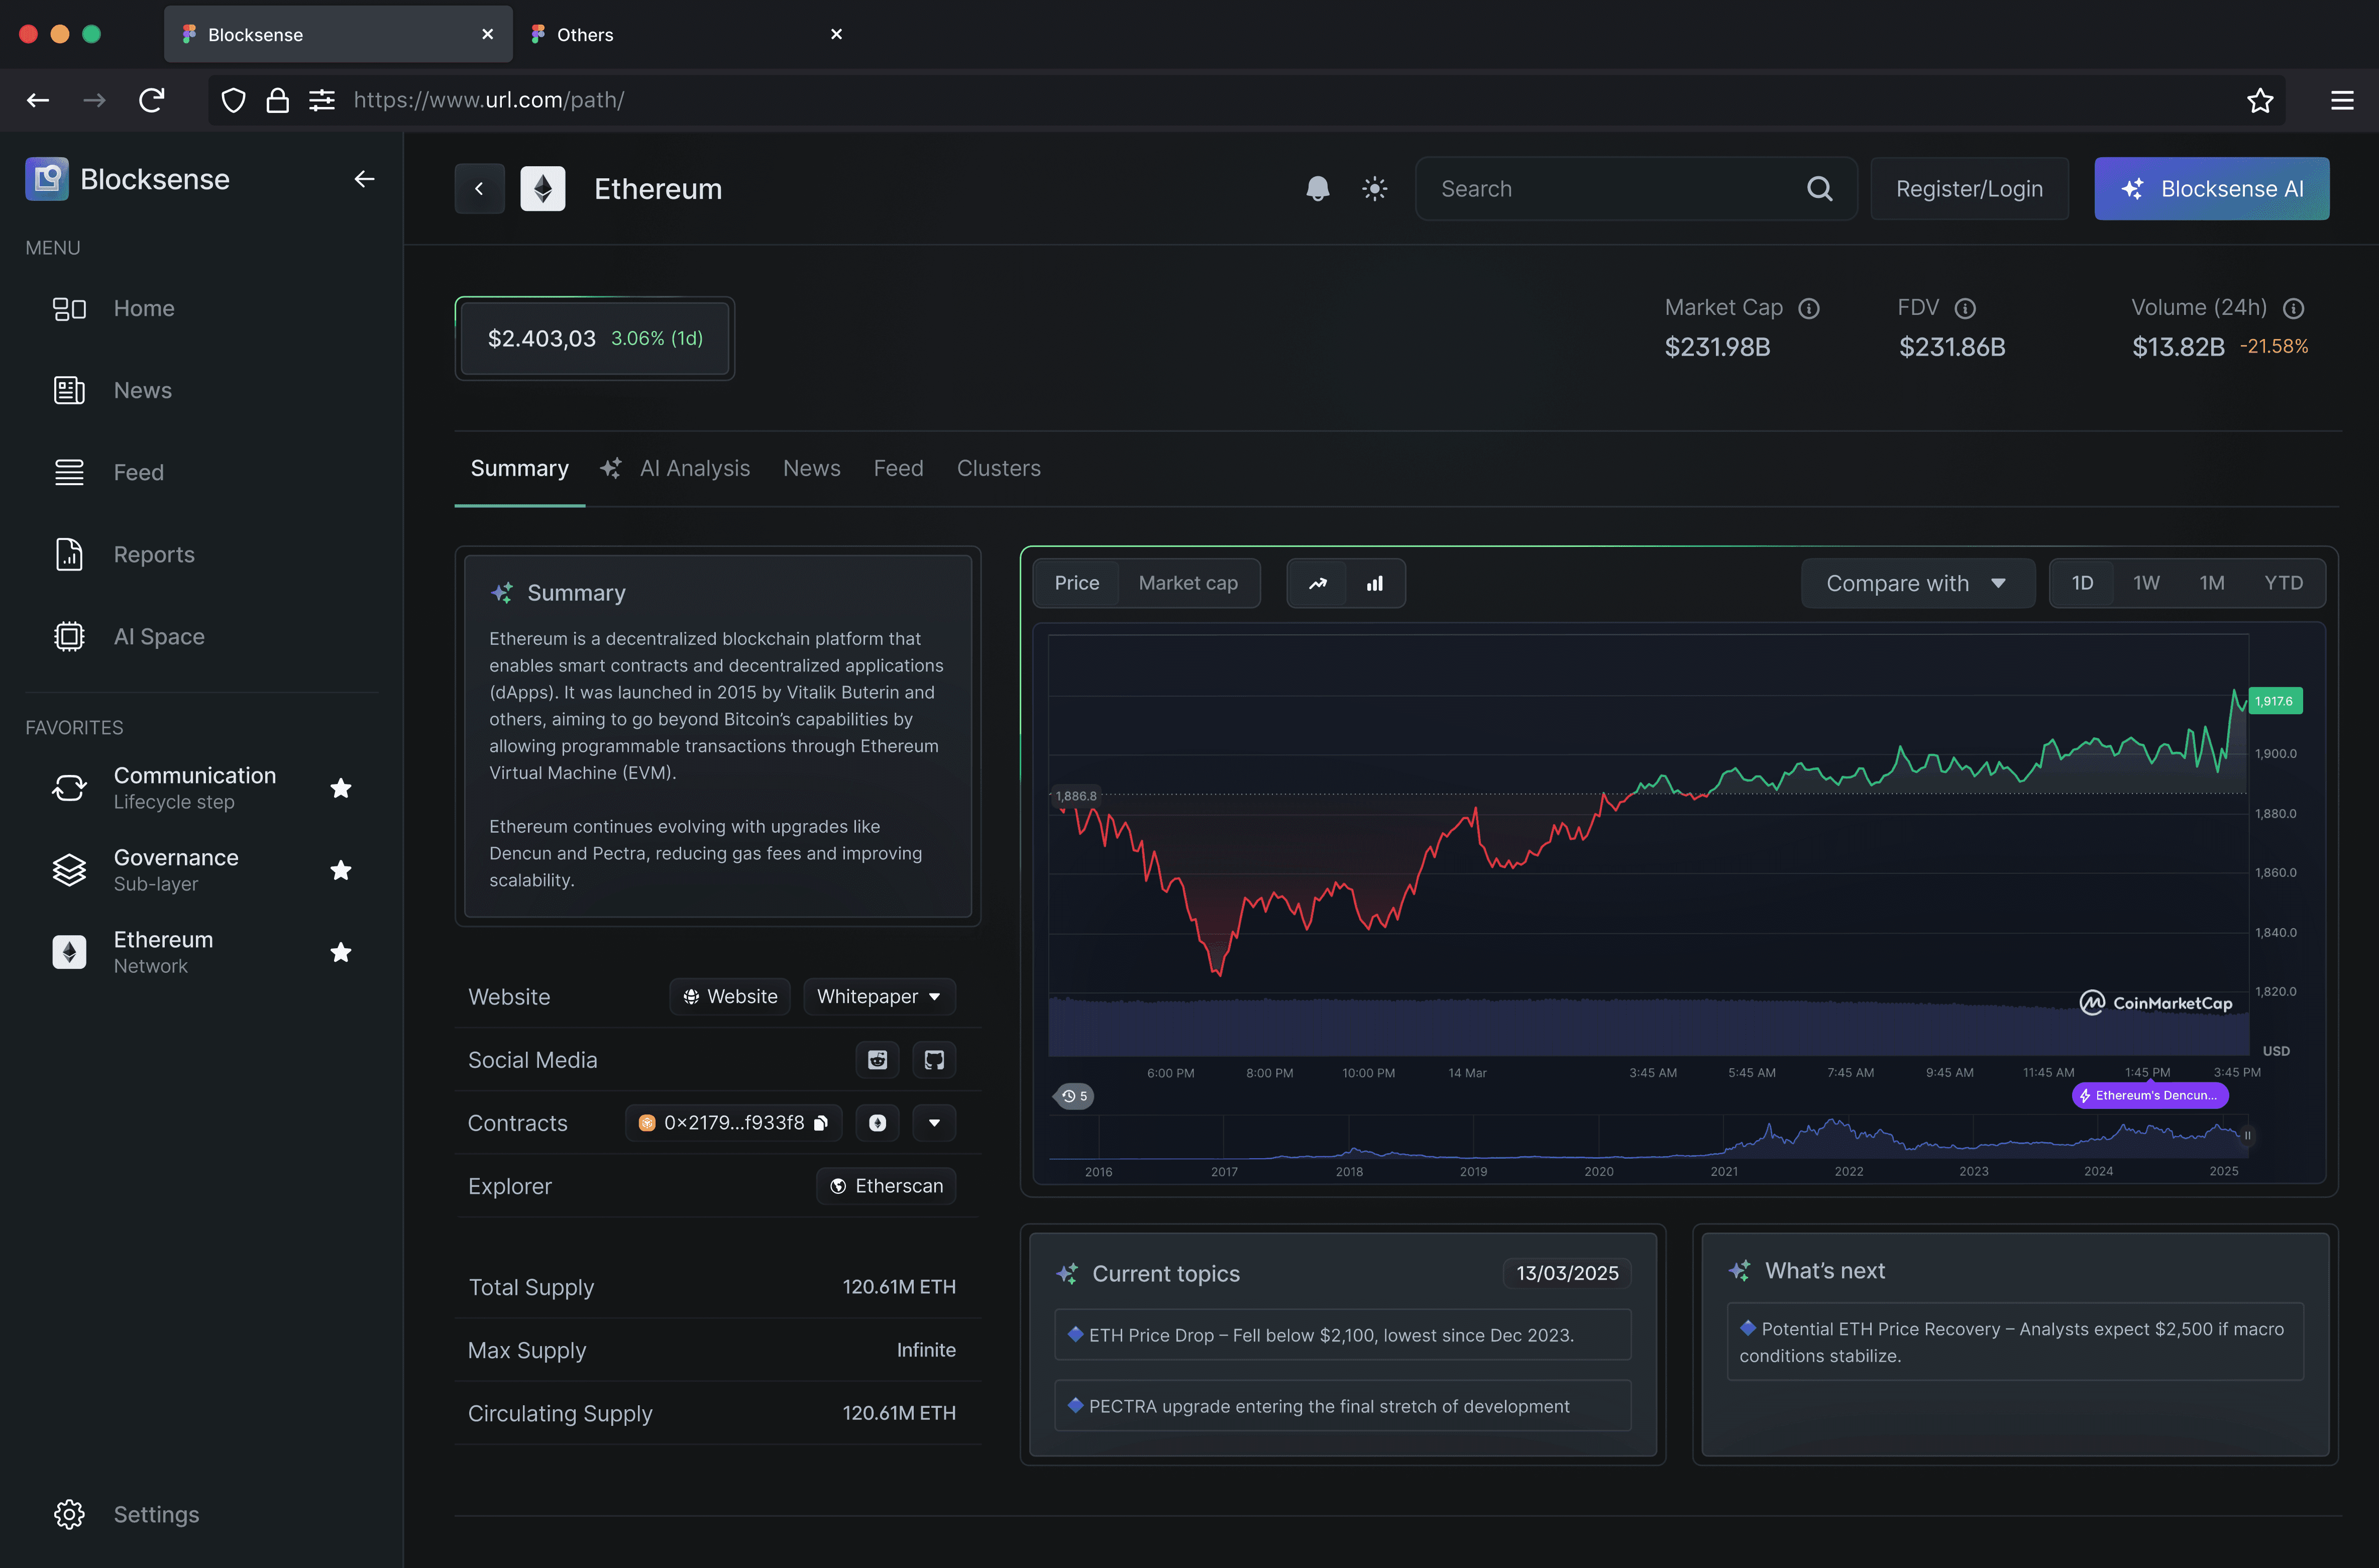Unfavorite Communication Lifecycle step star

click(341, 788)
